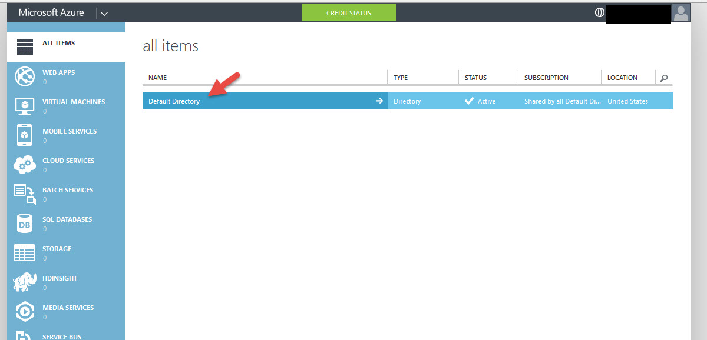Image resolution: width=707 pixels, height=340 pixels.
Task: Open the globe language selector
Action: tap(600, 12)
